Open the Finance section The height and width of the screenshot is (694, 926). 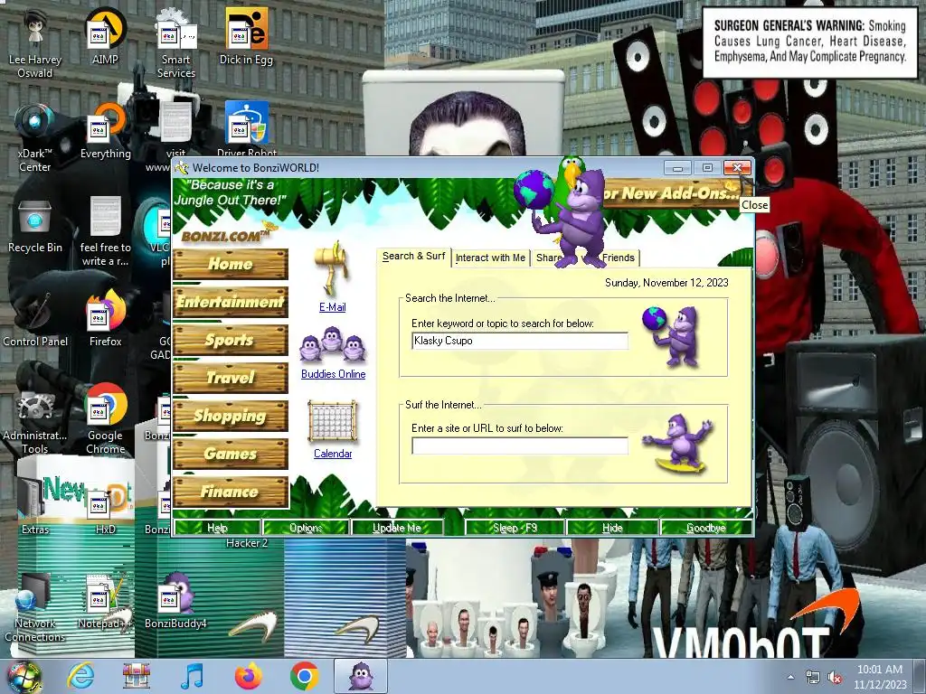tap(231, 492)
